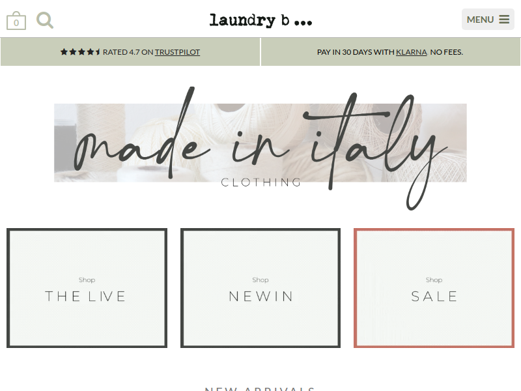Click the made in italy banner image
Image resolution: width=521 pixels, height=391 pixels.
pyautogui.click(x=260, y=143)
